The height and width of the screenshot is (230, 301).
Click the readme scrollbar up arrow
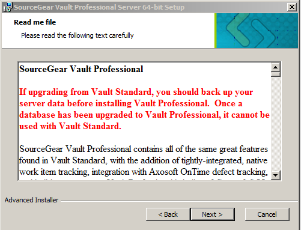pyautogui.click(x=276, y=67)
